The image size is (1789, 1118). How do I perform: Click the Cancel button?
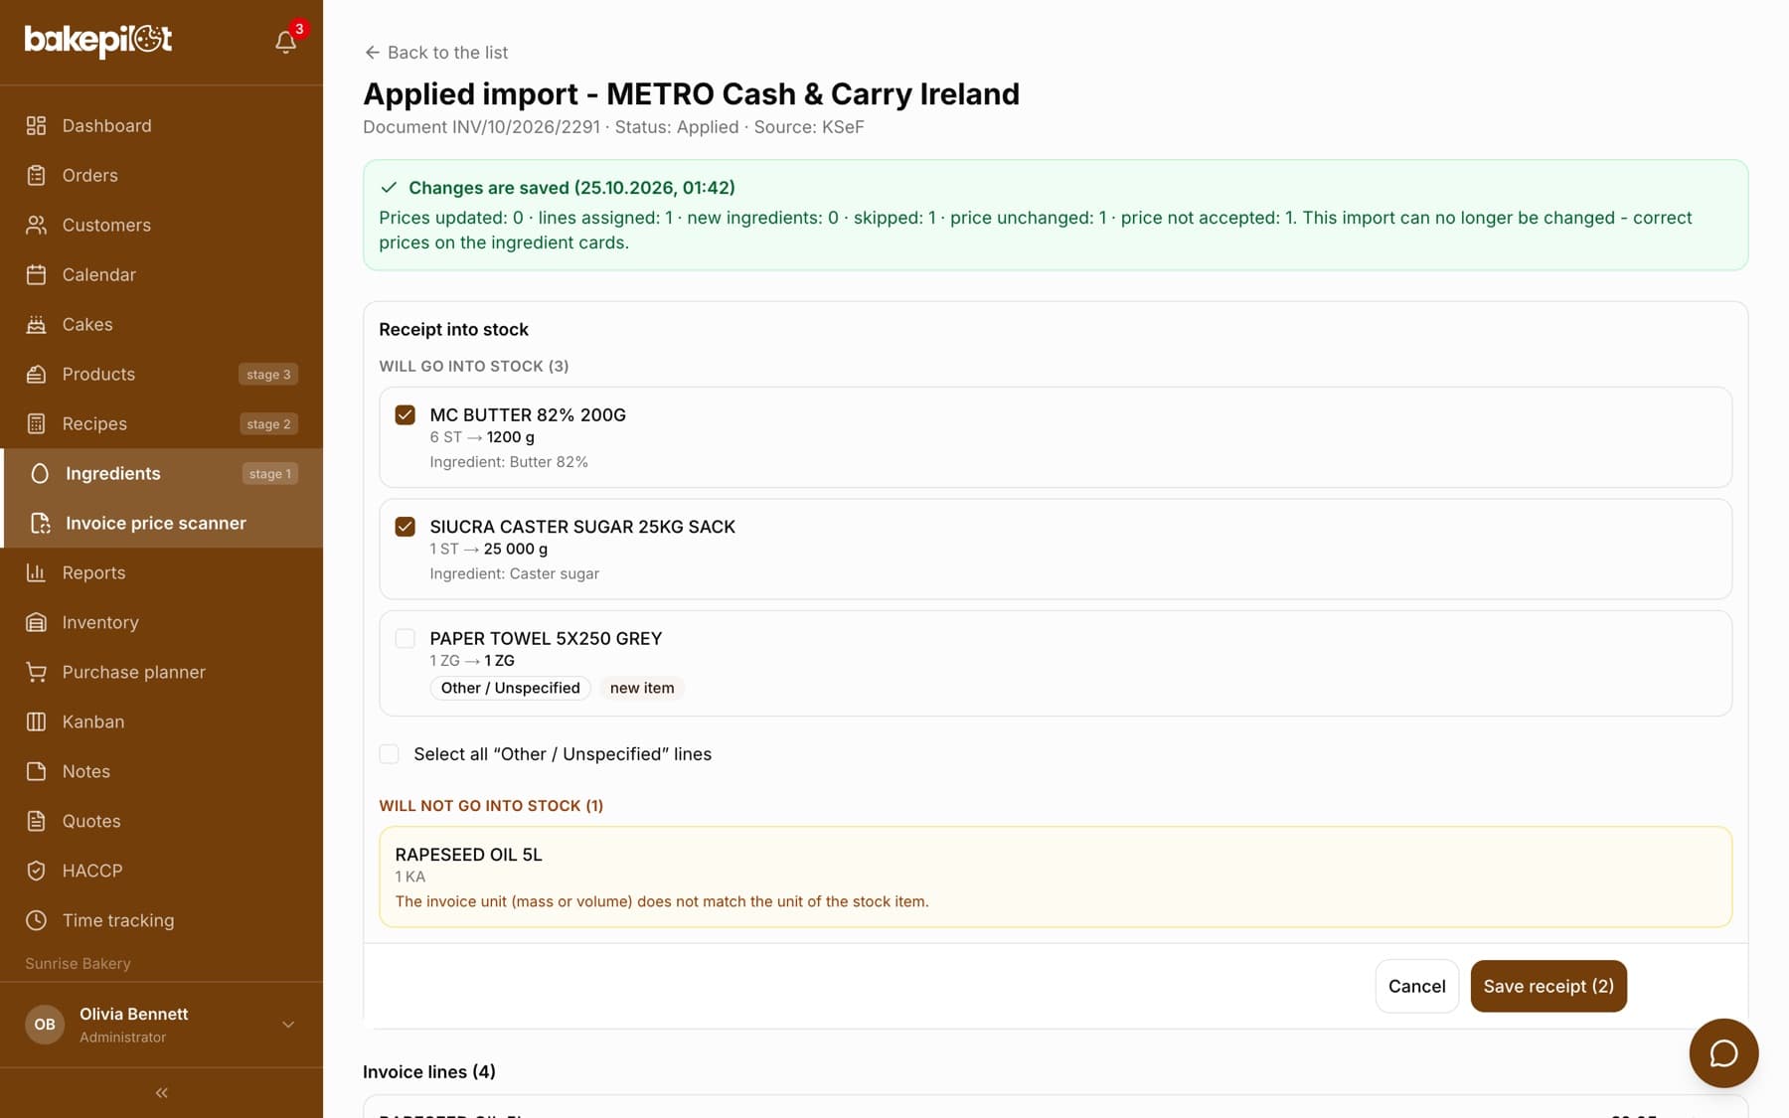click(x=1416, y=986)
